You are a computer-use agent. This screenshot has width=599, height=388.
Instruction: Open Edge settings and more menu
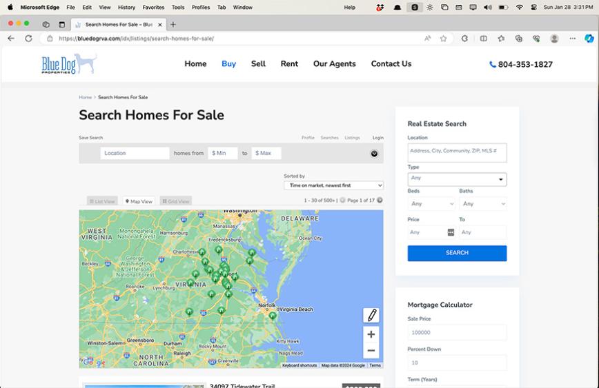tap(572, 39)
